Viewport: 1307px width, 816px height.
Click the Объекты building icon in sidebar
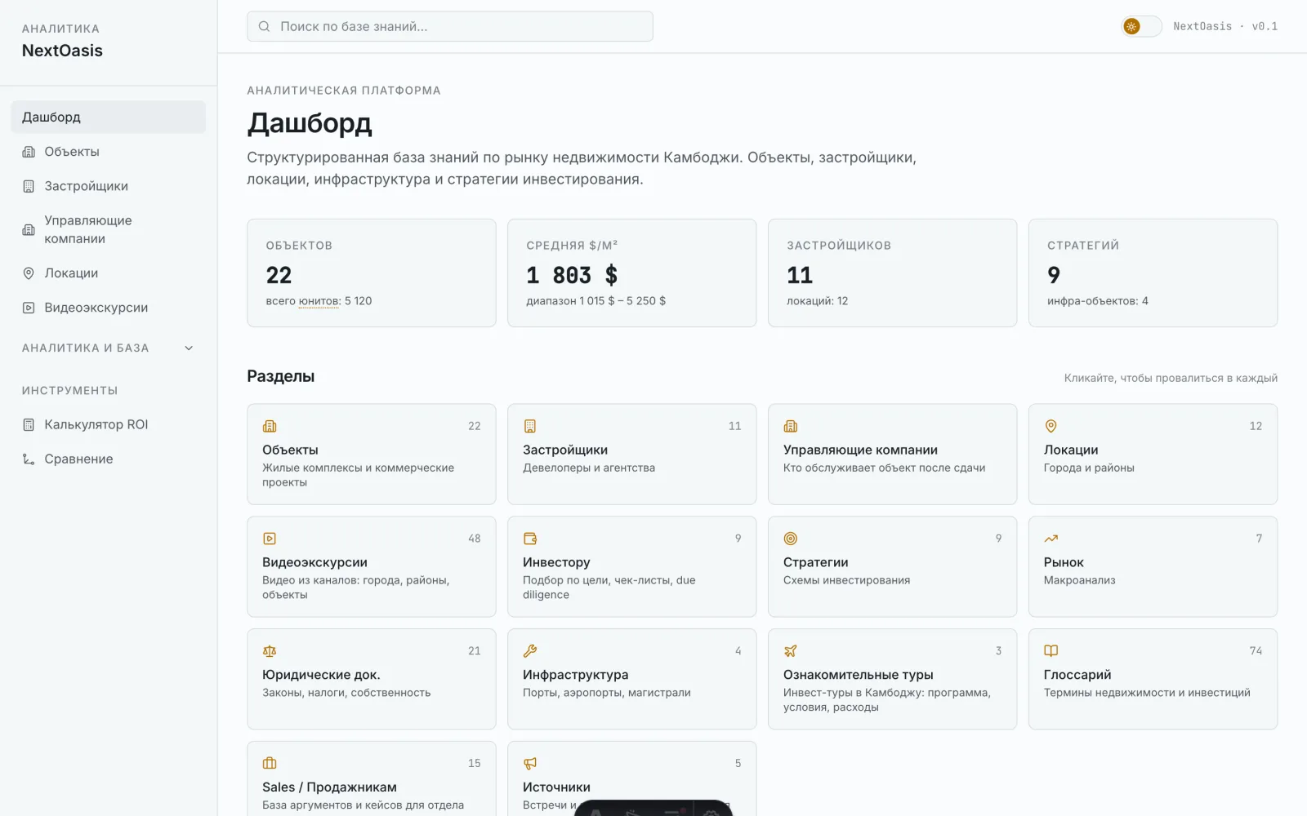[29, 152]
